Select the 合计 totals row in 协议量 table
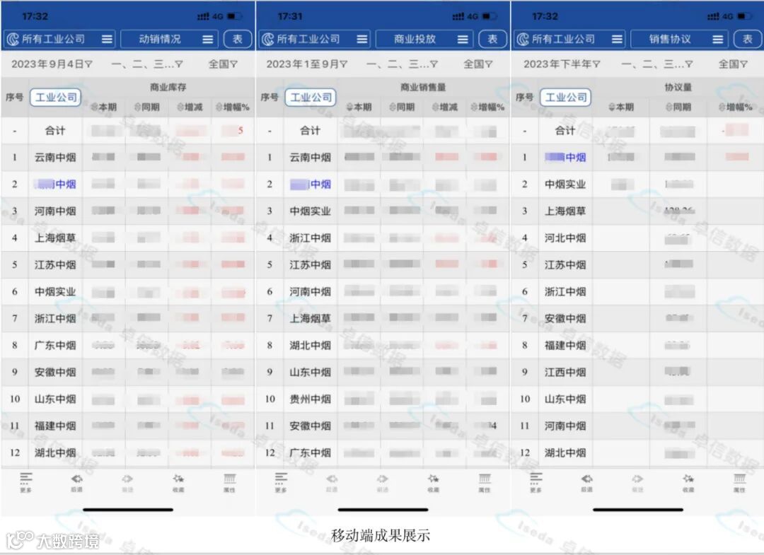 pos(566,130)
